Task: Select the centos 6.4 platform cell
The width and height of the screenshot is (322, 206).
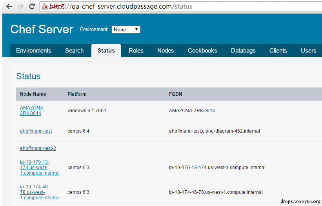Action: (78, 131)
